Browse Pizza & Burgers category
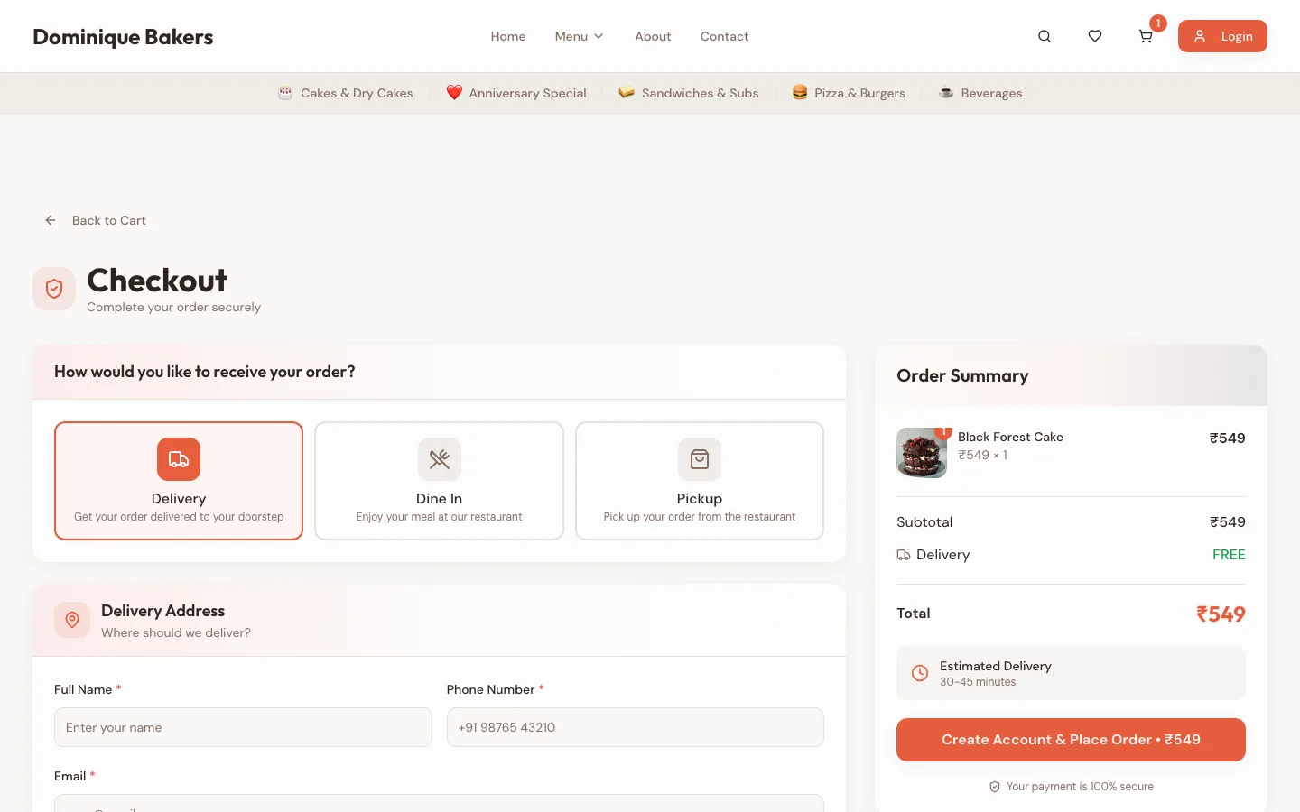Viewport: 1300px width, 812px height. tap(849, 93)
